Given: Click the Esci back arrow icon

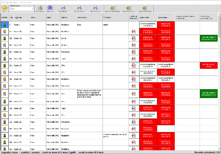Looking at the screenshot, I should pyautogui.click(x=5, y=8).
